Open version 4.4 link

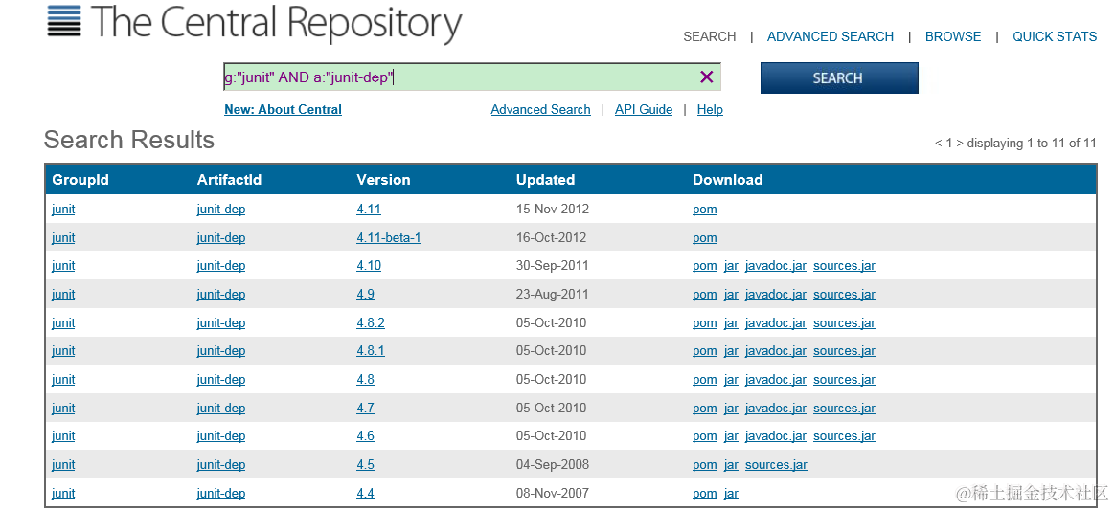coord(366,494)
